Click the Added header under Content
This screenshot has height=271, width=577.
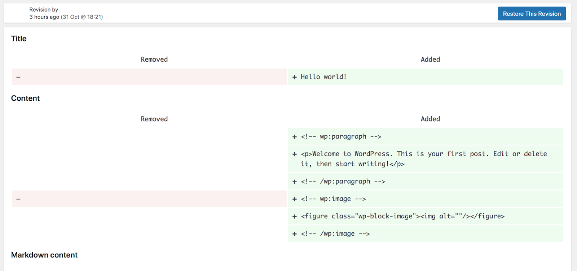point(430,119)
